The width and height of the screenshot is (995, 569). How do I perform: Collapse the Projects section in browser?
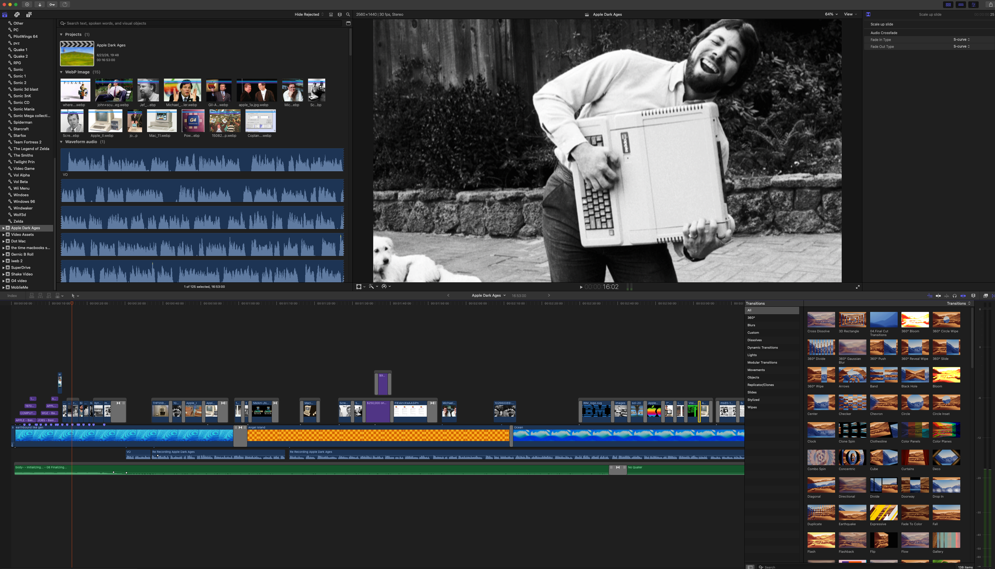(x=61, y=35)
